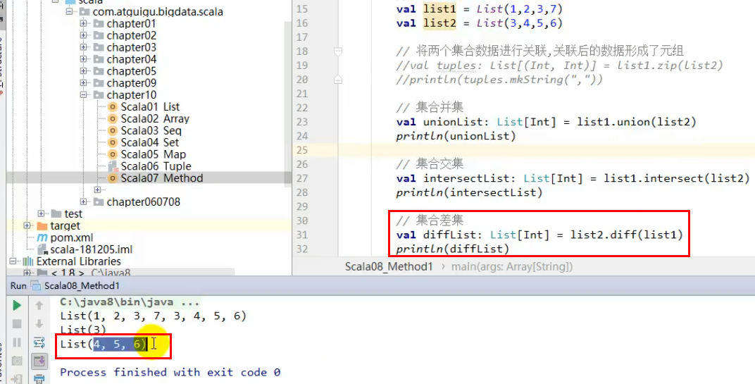Image resolution: width=755 pixels, height=384 pixels.
Task: Collapse the chapter10 package
Action: (x=84, y=94)
